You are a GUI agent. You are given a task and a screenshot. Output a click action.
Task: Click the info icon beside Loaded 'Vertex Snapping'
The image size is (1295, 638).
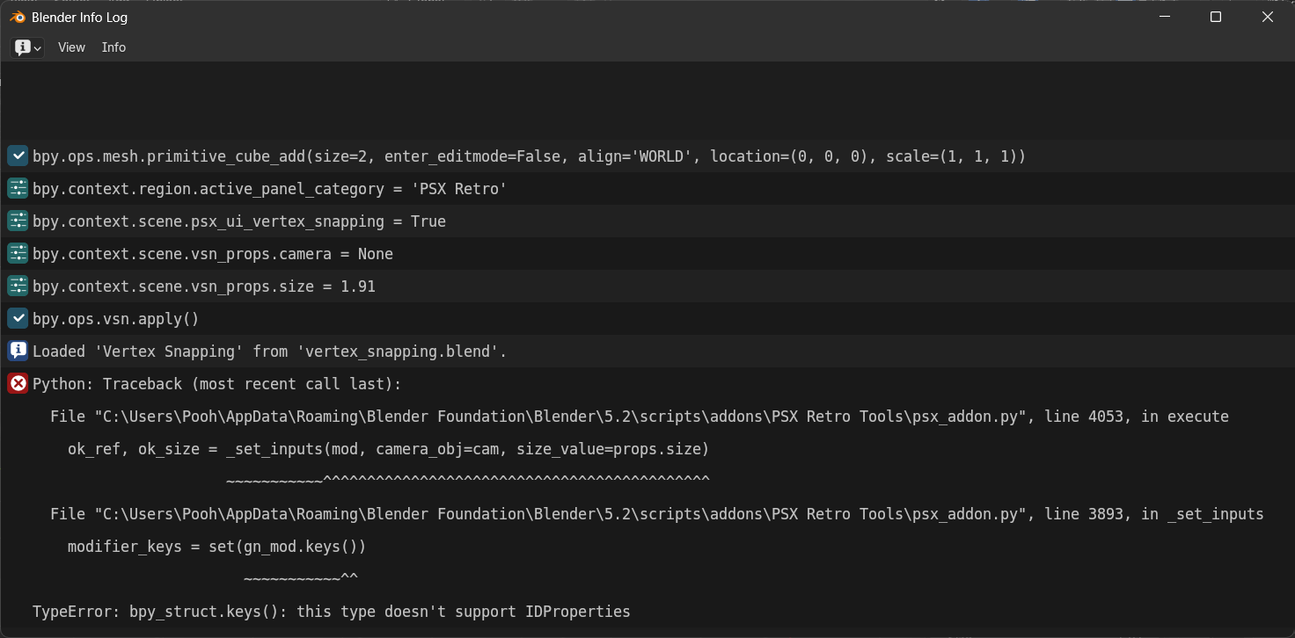[18, 352]
